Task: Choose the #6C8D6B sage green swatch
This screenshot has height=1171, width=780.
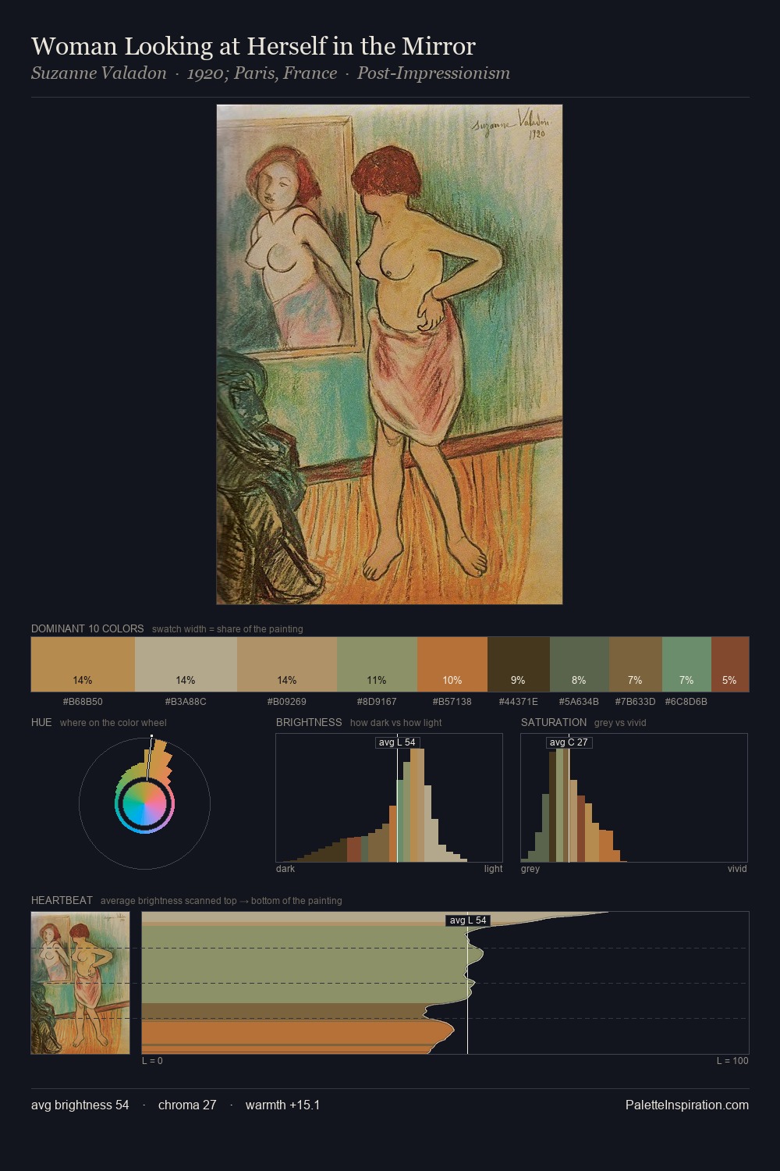Action: point(686,664)
